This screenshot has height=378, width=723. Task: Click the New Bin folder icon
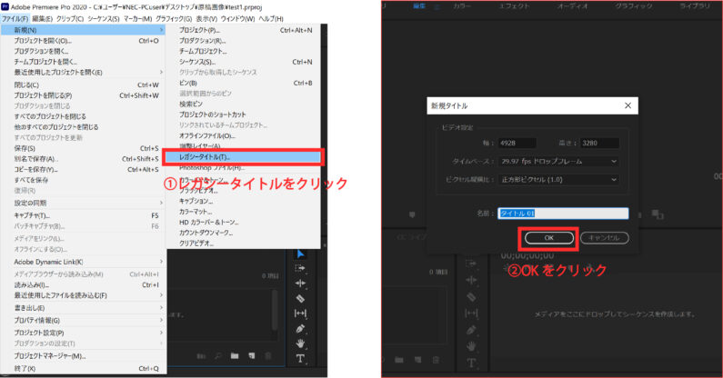(x=234, y=354)
